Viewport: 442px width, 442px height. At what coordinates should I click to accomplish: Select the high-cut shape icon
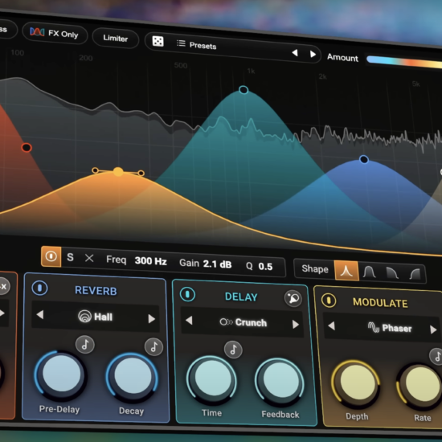pos(392,273)
